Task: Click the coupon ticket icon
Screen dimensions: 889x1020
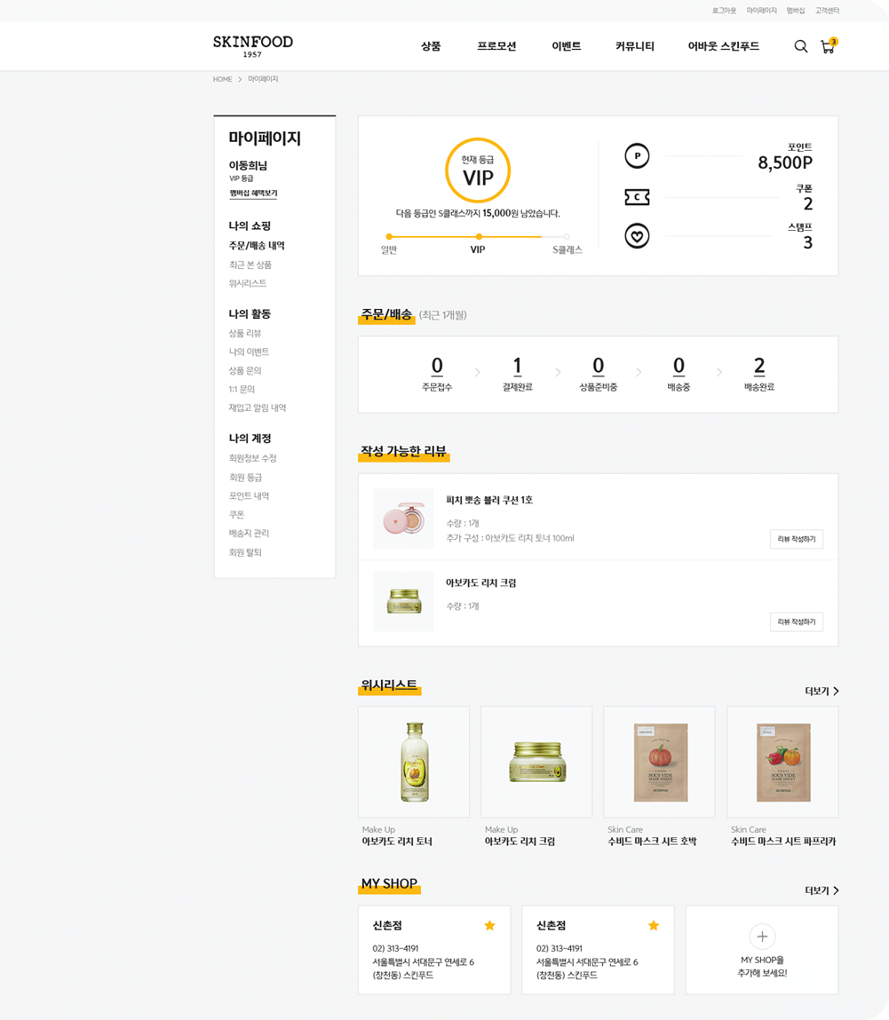Action: pyautogui.click(x=637, y=197)
